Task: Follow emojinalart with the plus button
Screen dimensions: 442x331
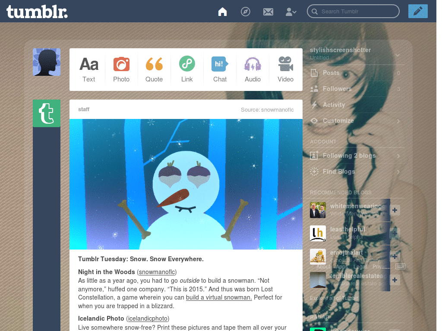Action: (x=395, y=257)
